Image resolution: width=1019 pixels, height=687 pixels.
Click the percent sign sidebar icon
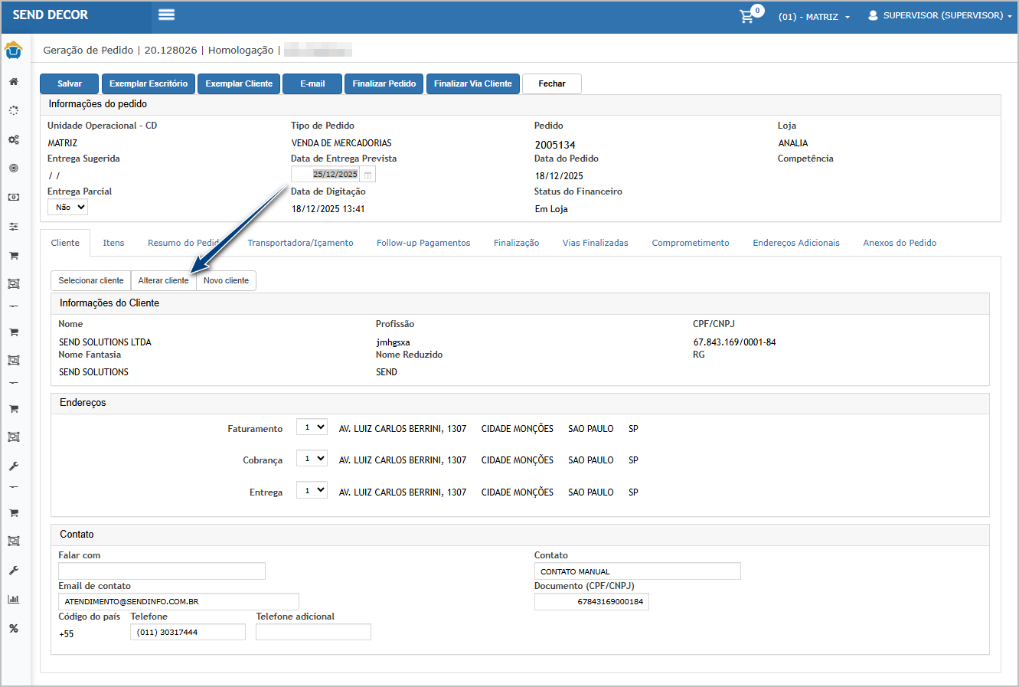tap(14, 629)
